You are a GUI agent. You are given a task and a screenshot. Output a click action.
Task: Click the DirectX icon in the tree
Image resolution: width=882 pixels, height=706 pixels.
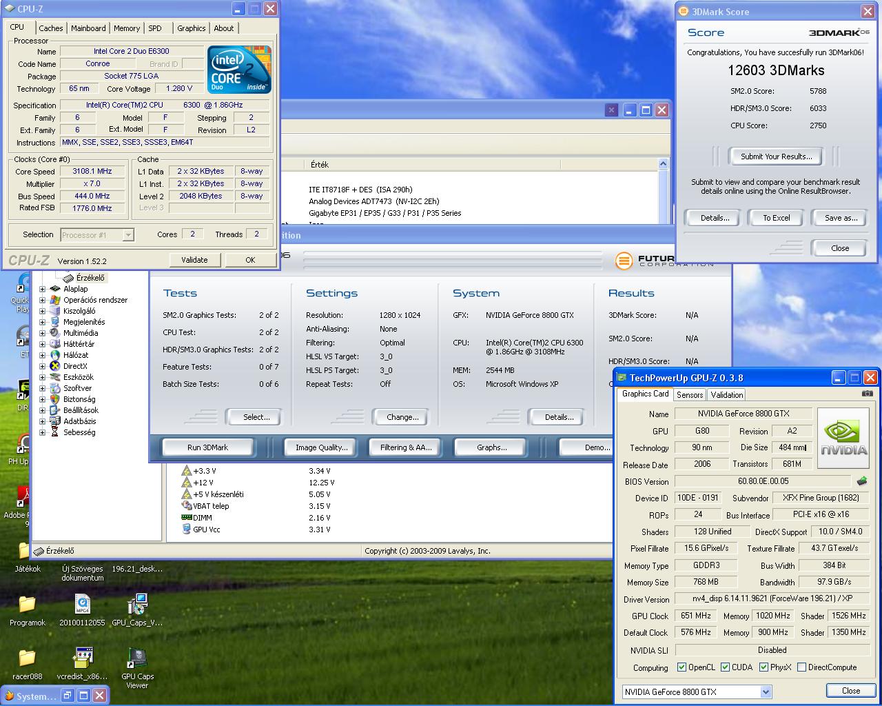point(54,366)
